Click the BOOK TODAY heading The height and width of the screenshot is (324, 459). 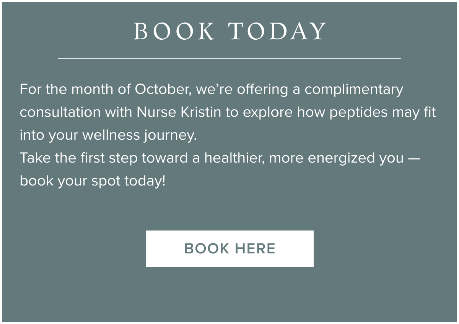[x=229, y=31]
